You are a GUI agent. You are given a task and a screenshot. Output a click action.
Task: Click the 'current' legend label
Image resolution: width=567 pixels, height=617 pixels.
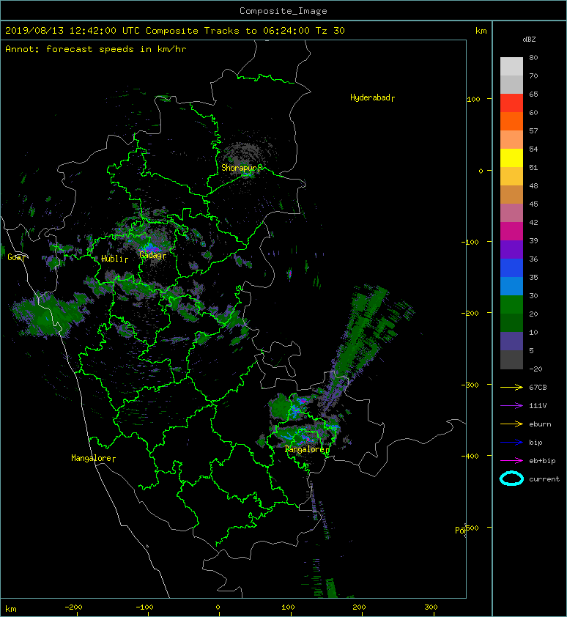coord(544,479)
